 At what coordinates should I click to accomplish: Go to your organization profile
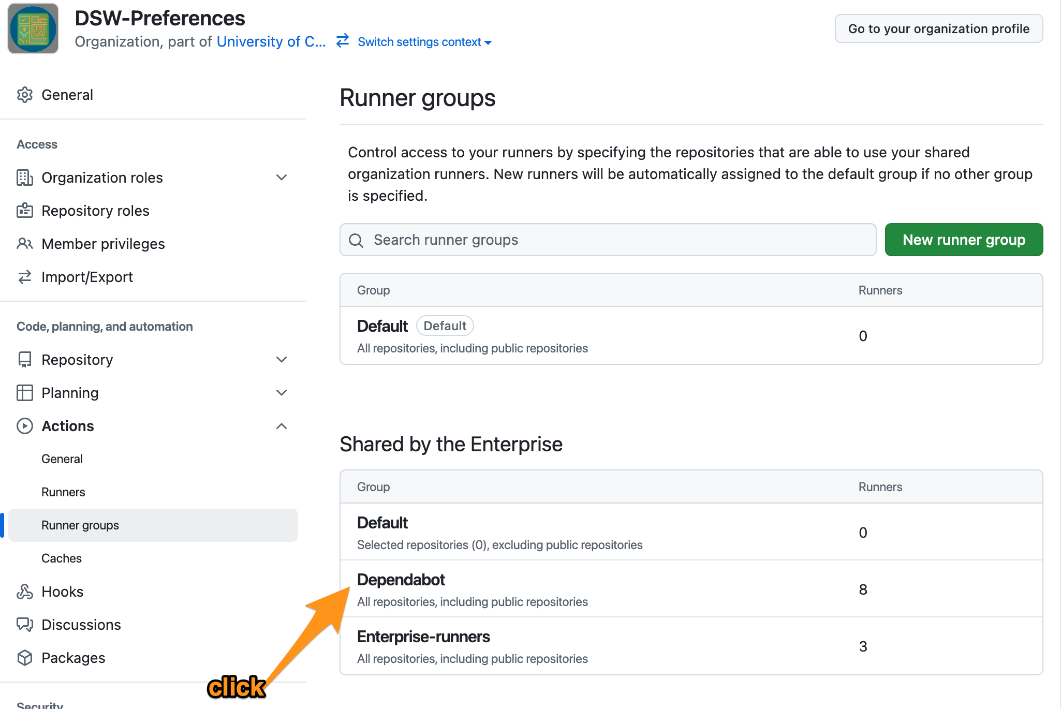pyautogui.click(x=938, y=28)
